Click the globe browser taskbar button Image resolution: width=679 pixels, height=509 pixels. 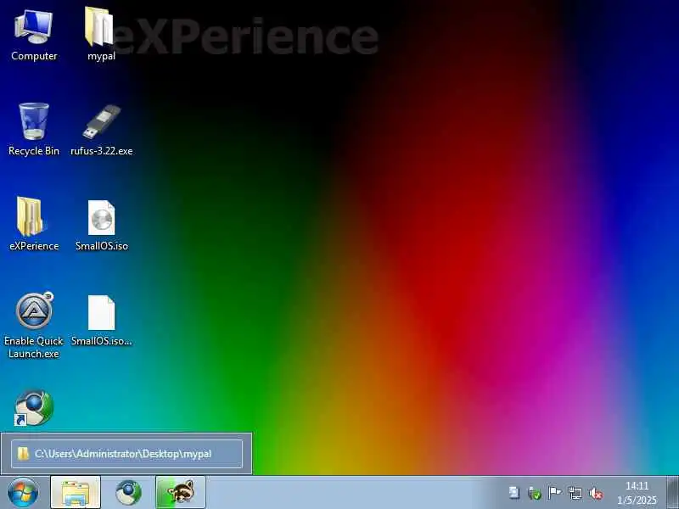(x=128, y=493)
